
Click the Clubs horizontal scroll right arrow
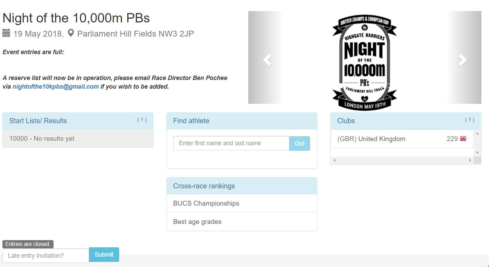click(470, 160)
